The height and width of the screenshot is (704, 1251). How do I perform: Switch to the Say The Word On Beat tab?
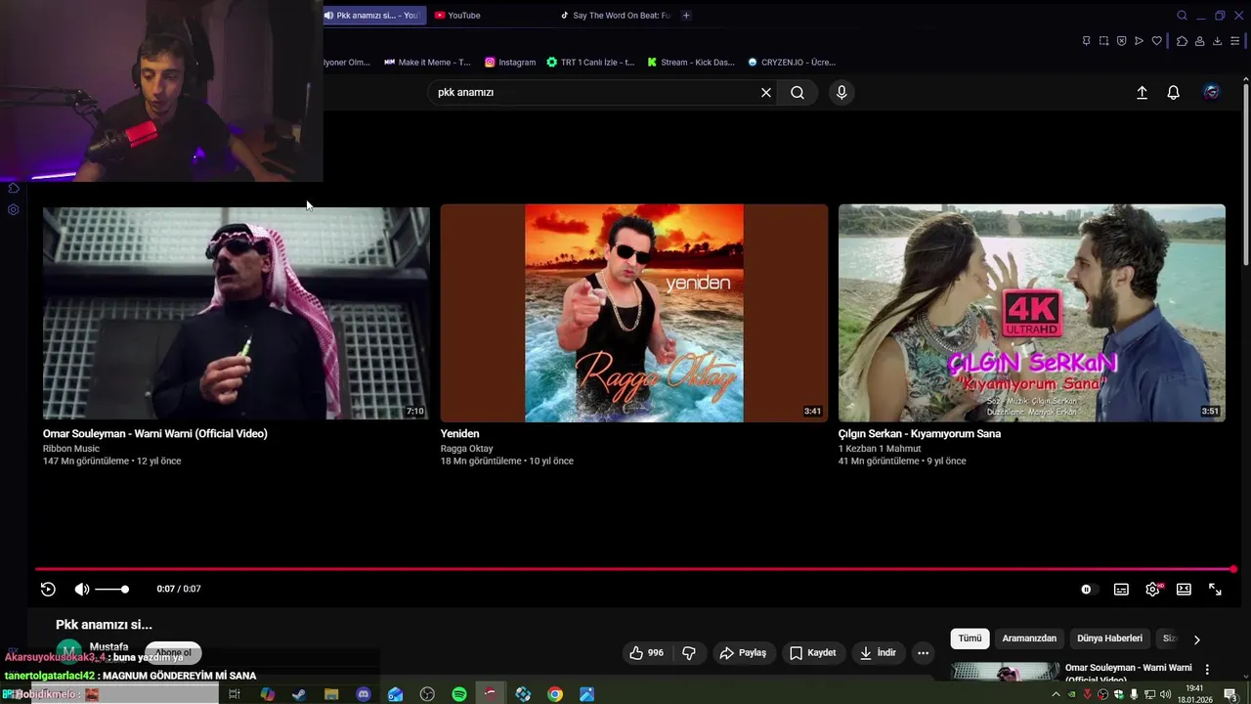coord(616,15)
